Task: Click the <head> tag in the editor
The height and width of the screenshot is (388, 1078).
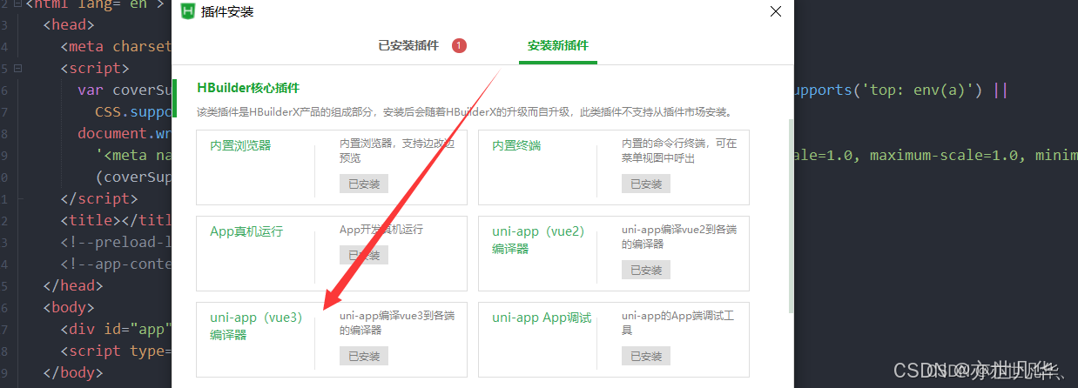Action: 69,24
